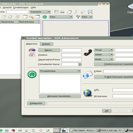
Task: Open the Hilfe menu
Action: point(33,8)
